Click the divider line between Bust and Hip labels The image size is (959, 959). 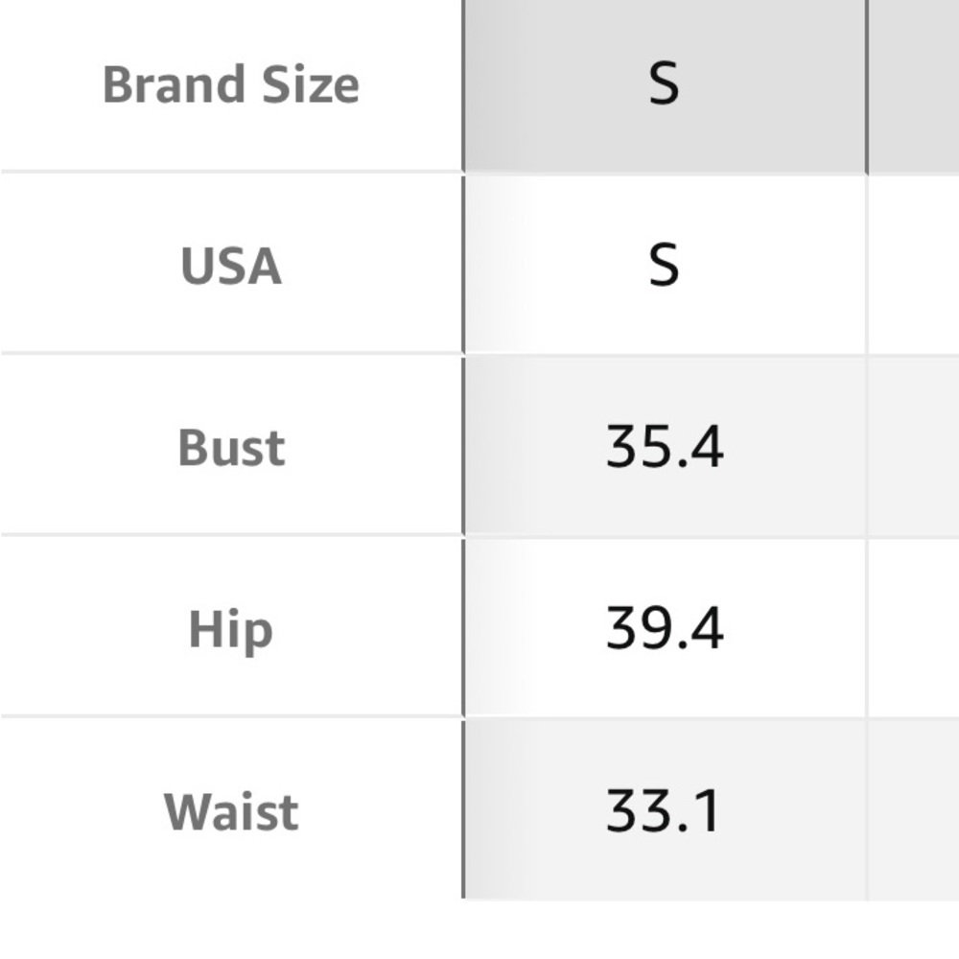230,534
